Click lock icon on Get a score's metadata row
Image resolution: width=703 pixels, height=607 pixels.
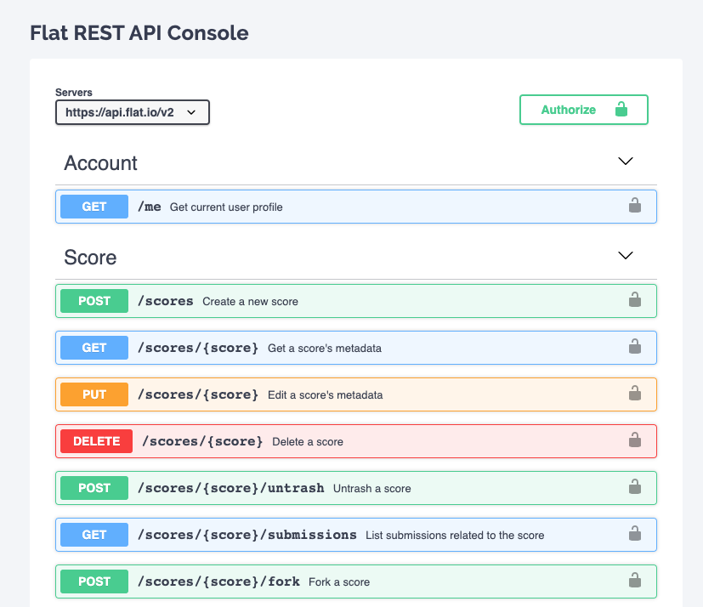click(x=634, y=346)
